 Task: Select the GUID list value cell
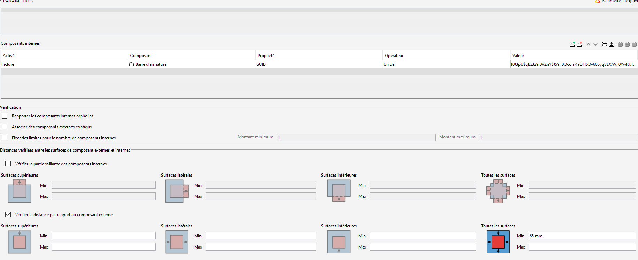574,64
